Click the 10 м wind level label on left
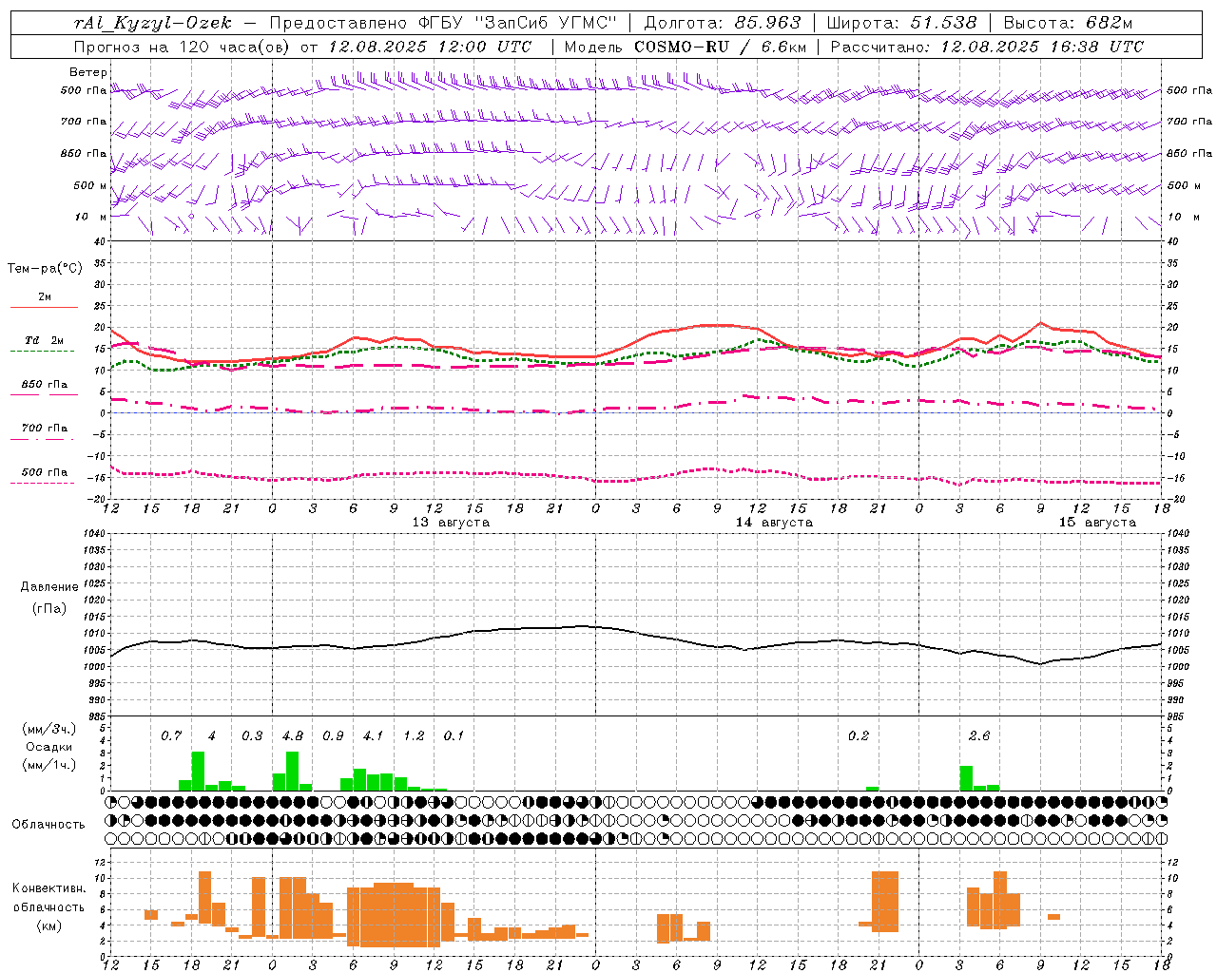1217x973 pixels. point(92,218)
